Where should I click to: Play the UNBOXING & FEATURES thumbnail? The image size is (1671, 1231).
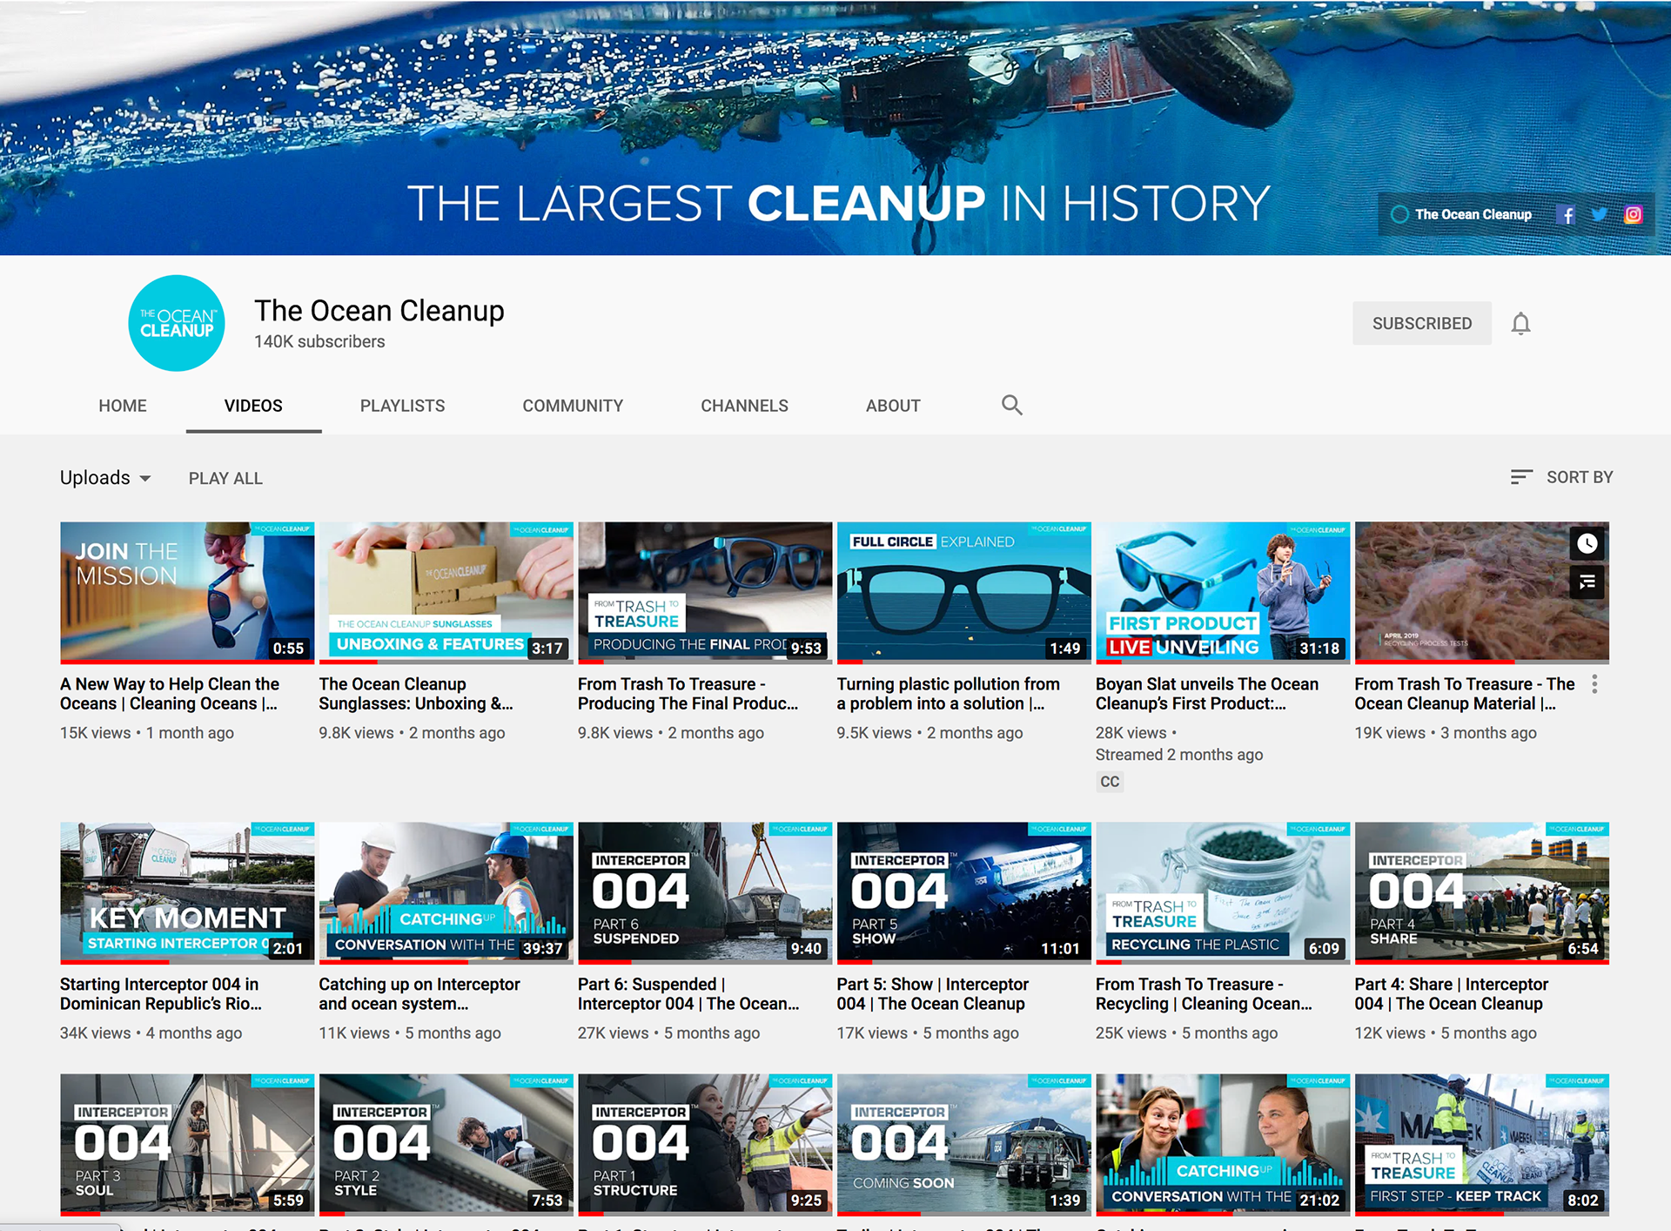[x=446, y=592]
